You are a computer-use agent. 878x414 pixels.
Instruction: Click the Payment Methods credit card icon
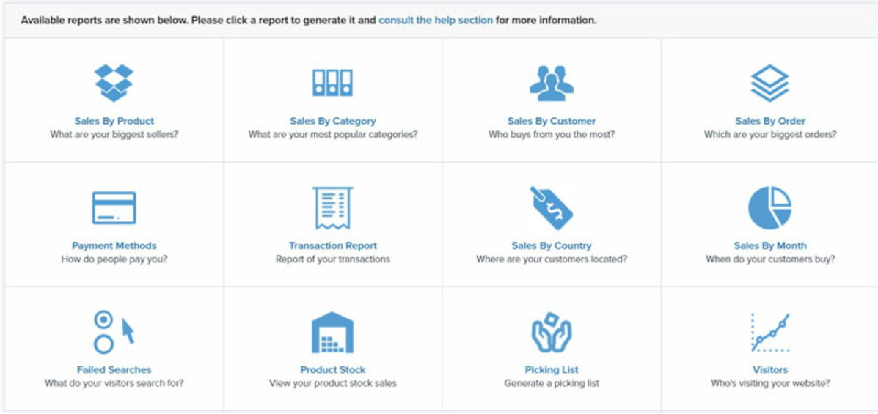[114, 207]
